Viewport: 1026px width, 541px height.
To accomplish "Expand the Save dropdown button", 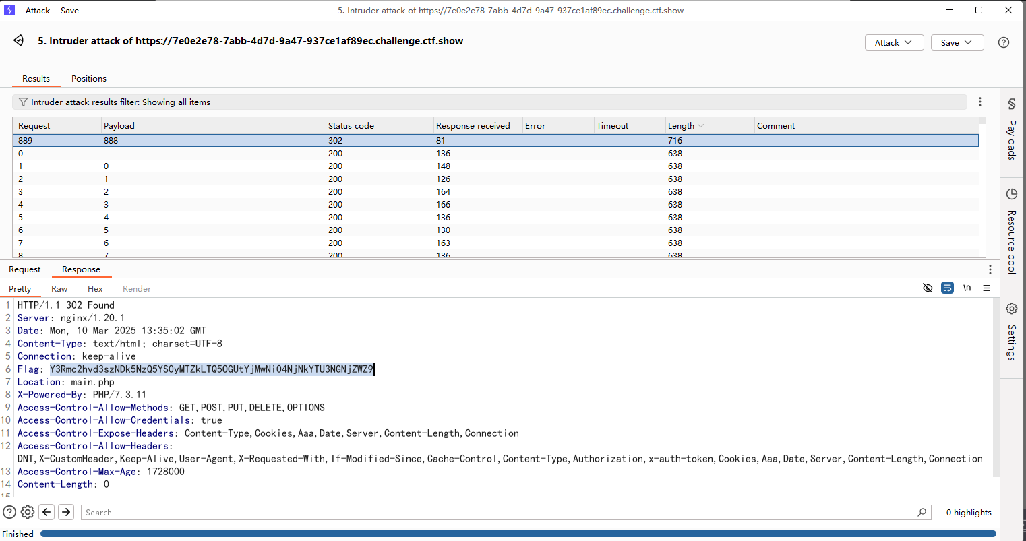I will 957,42.
